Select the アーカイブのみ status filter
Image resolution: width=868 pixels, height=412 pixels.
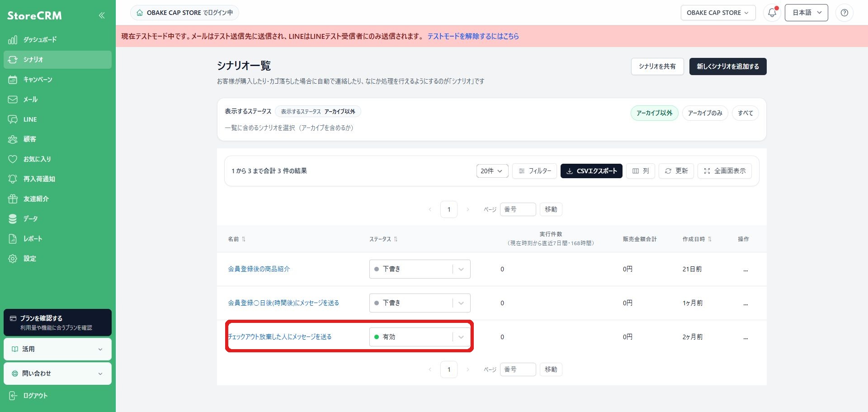[x=705, y=113]
